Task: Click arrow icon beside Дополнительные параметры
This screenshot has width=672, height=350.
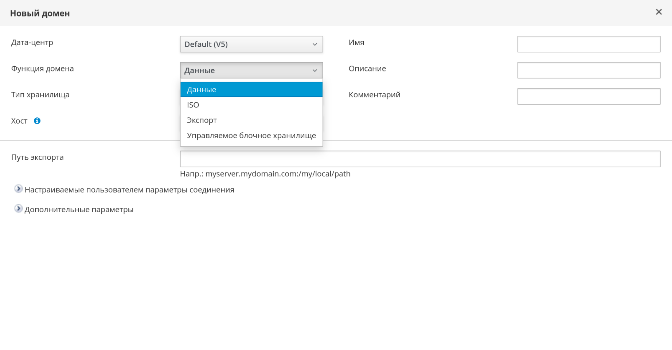Action: (x=18, y=209)
